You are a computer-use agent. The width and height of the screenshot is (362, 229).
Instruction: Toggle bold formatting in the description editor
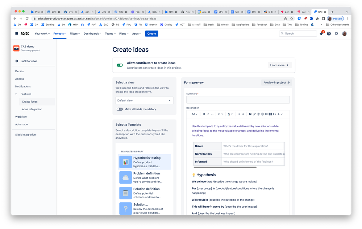[204, 114]
